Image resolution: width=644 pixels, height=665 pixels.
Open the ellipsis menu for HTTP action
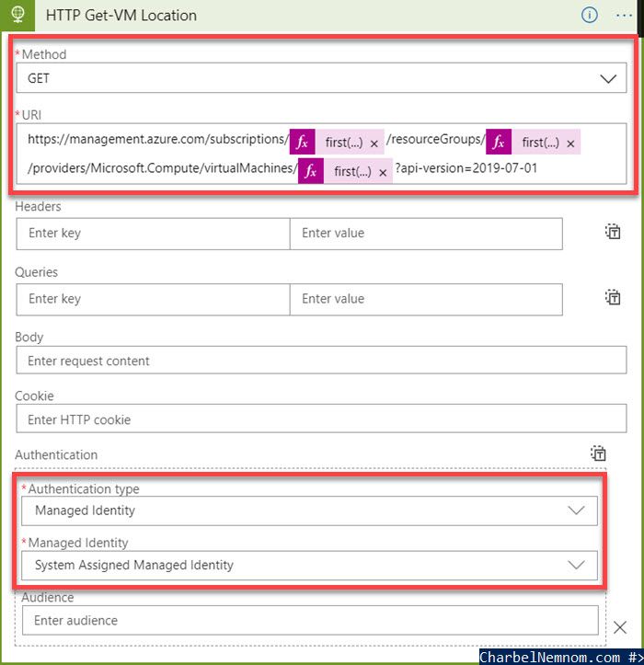pyautogui.click(x=624, y=15)
